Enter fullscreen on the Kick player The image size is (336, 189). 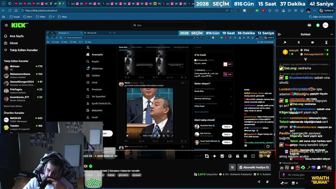(x=253, y=156)
